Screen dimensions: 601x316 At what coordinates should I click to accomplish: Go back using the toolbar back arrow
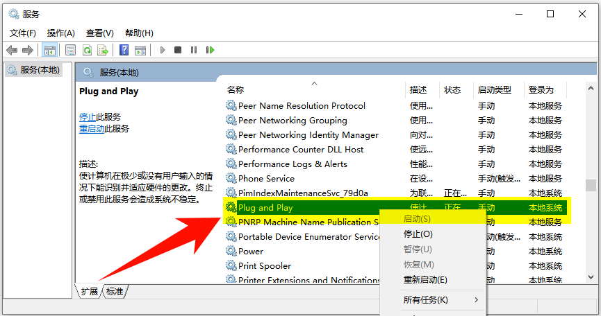point(12,50)
